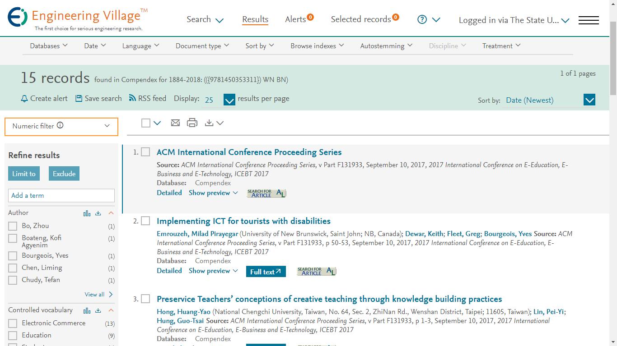This screenshot has width=617, height=346.
Task: Expand Show preview for record 1
Action: tap(213, 193)
